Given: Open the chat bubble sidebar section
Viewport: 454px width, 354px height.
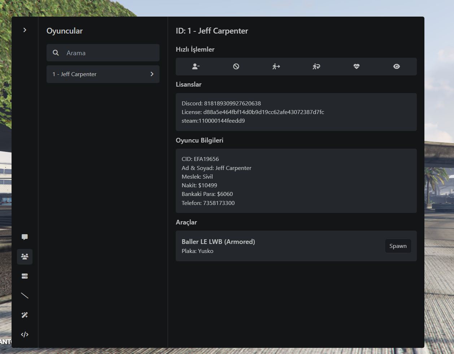Looking at the screenshot, I should (25, 237).
